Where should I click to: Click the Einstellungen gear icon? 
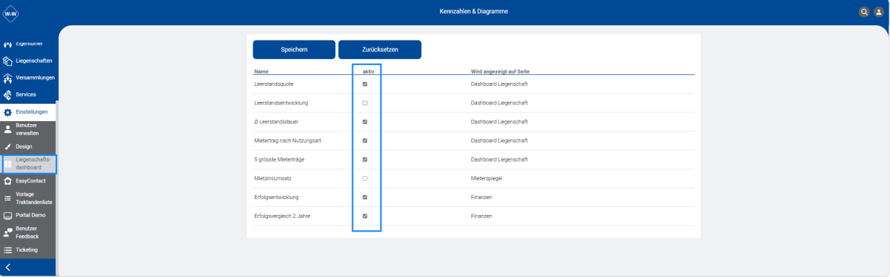click(x=8, y=113)
